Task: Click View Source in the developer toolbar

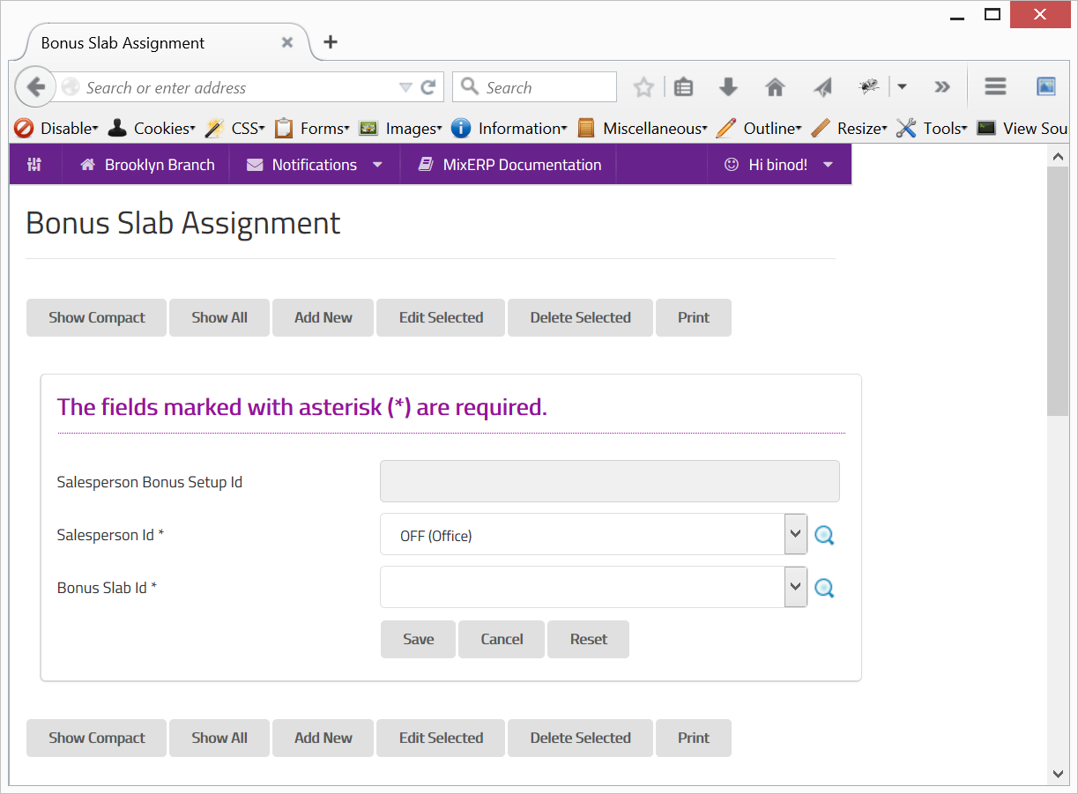Action: tap(1024, 129)
